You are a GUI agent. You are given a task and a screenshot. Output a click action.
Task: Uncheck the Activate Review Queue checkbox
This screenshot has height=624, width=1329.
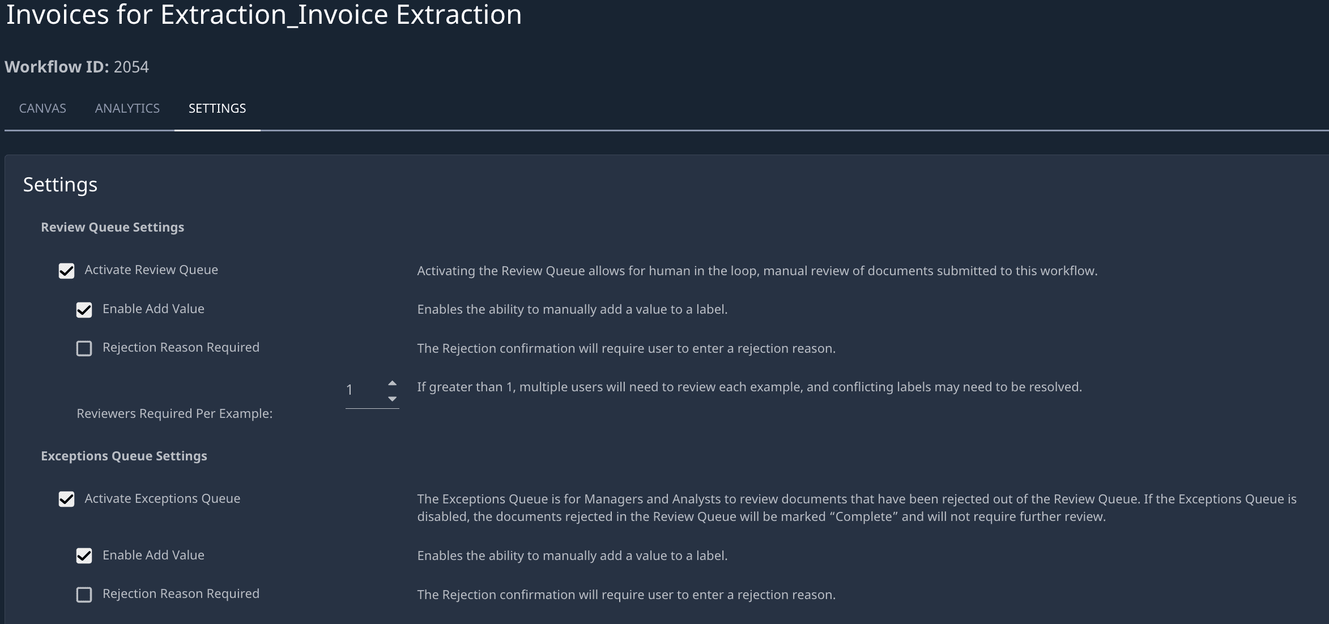[x=67, y=271]
